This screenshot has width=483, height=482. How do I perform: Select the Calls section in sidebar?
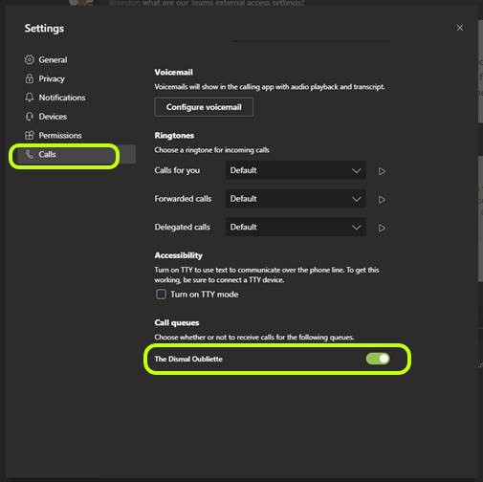coord(77,154)
